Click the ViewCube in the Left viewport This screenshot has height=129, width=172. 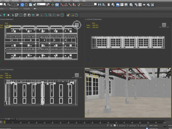[77, 75]
